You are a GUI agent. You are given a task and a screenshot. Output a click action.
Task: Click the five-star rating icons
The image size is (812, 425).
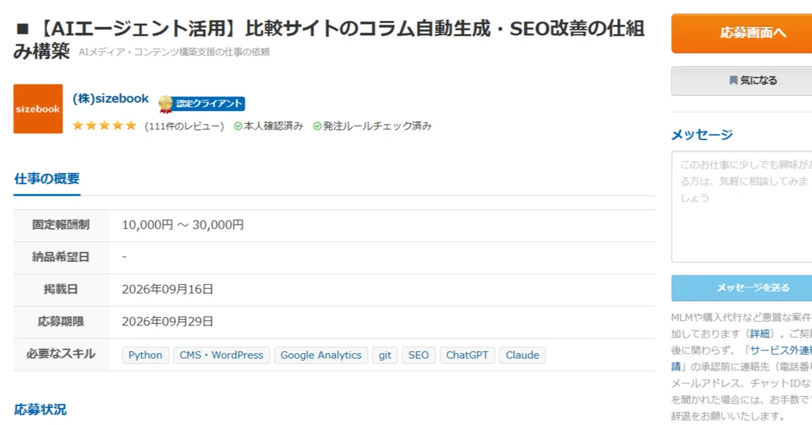[104, 126]
